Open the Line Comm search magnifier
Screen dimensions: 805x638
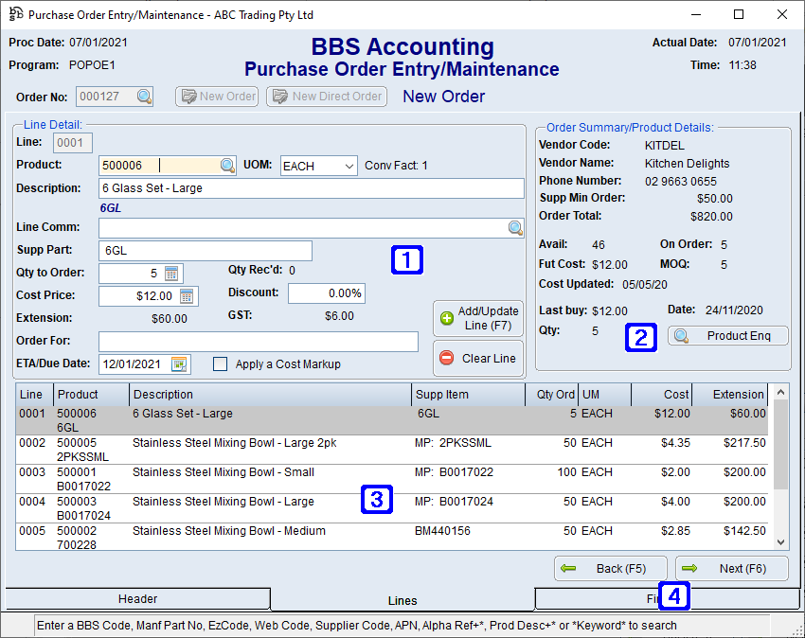click(515, 227)
